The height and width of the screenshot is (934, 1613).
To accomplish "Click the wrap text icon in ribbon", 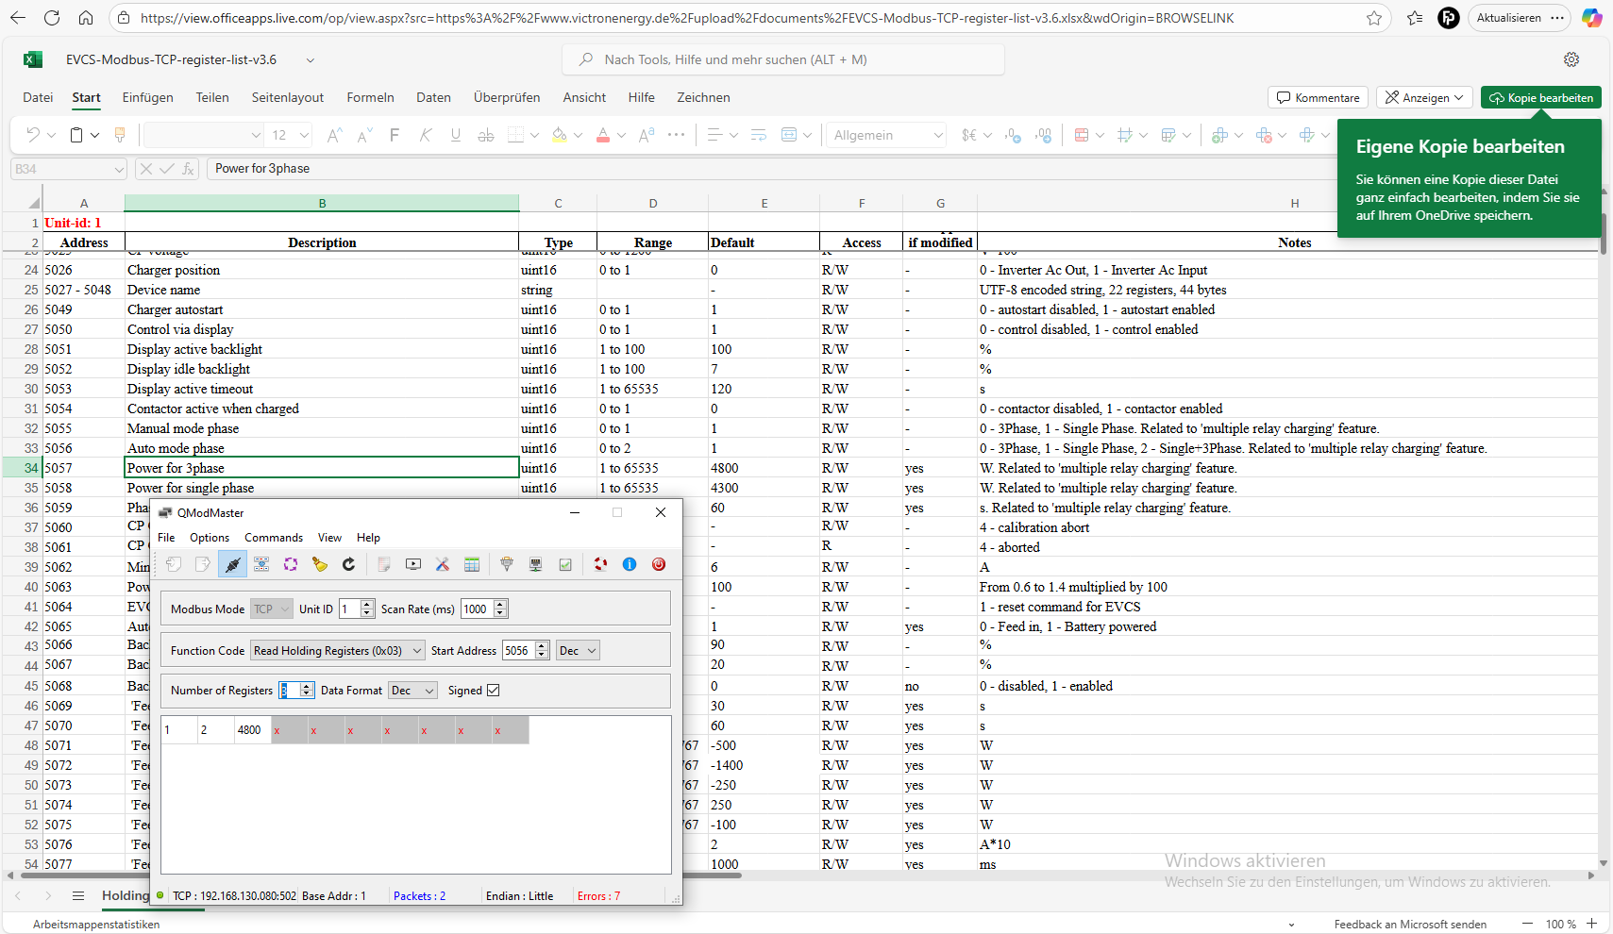I will [759, 135].
